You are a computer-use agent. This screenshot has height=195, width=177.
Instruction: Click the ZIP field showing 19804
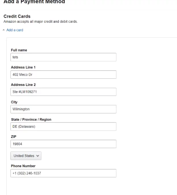[63, 144]
